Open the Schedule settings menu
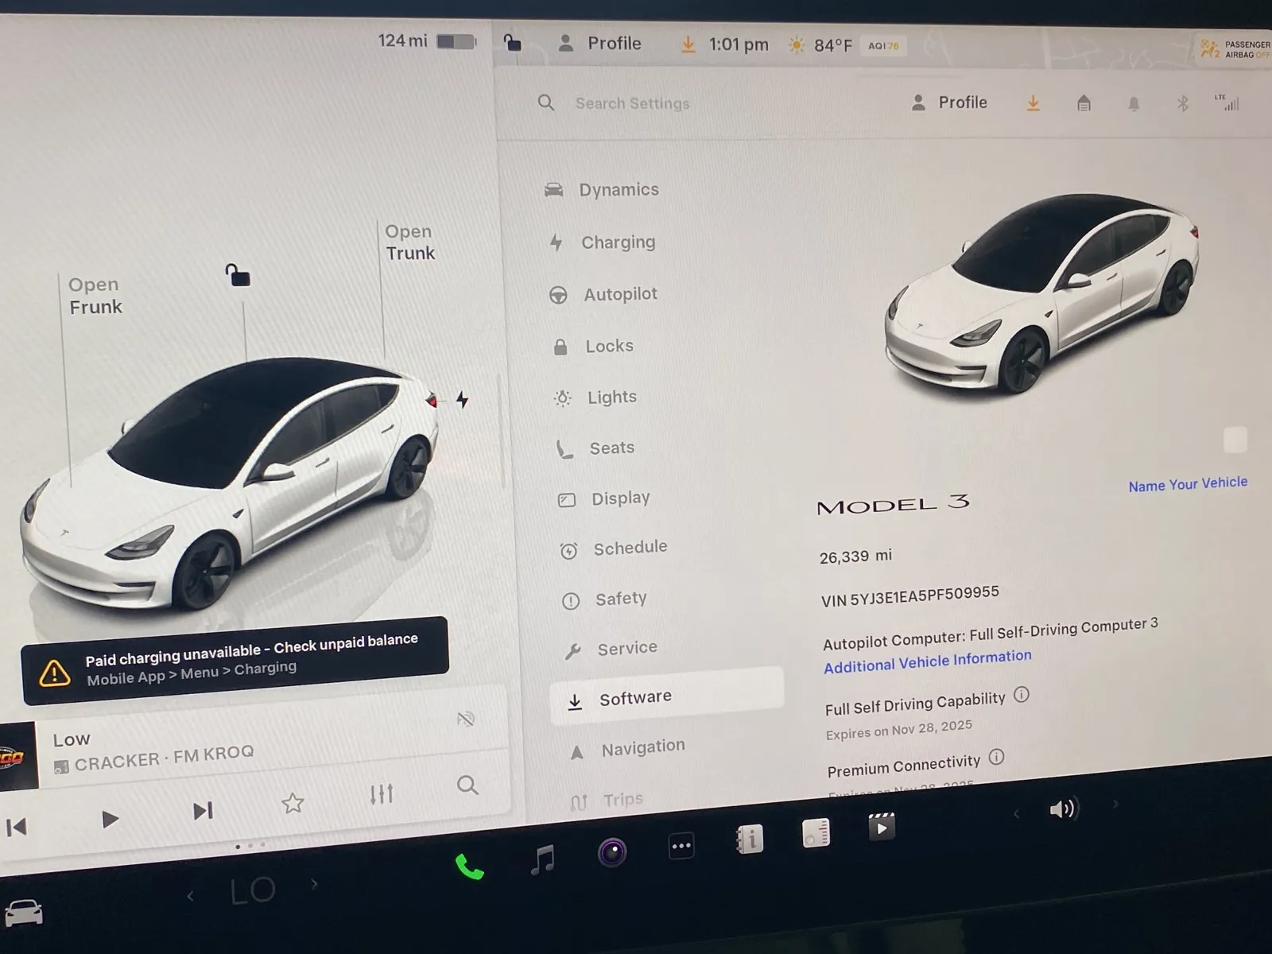Viewport: 1272px width, 954px height. pos(614,549)
